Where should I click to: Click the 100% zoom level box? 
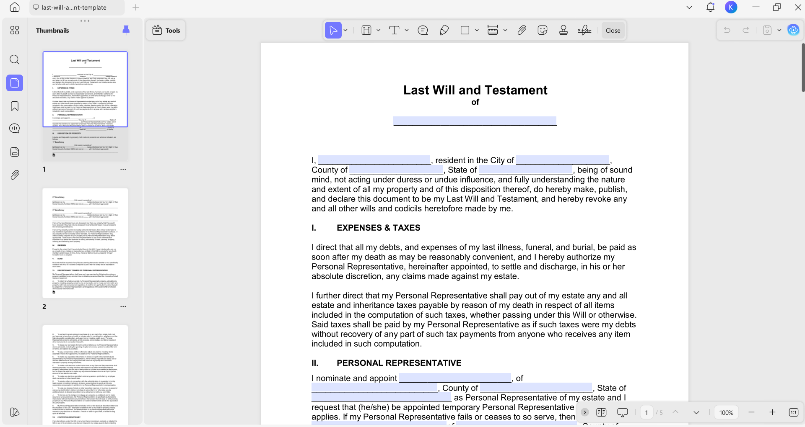726,412
